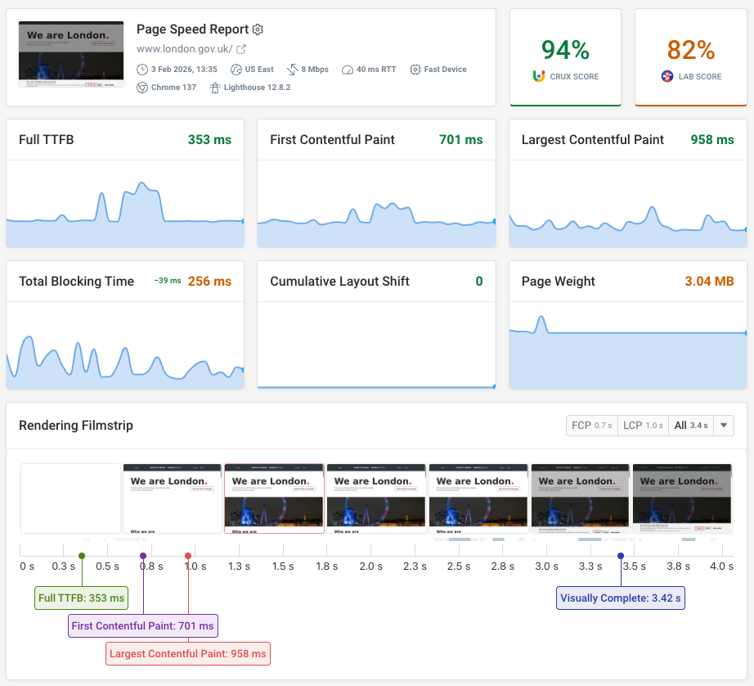Click the red Largest Contentful Paint marker

tap(188, 556)
